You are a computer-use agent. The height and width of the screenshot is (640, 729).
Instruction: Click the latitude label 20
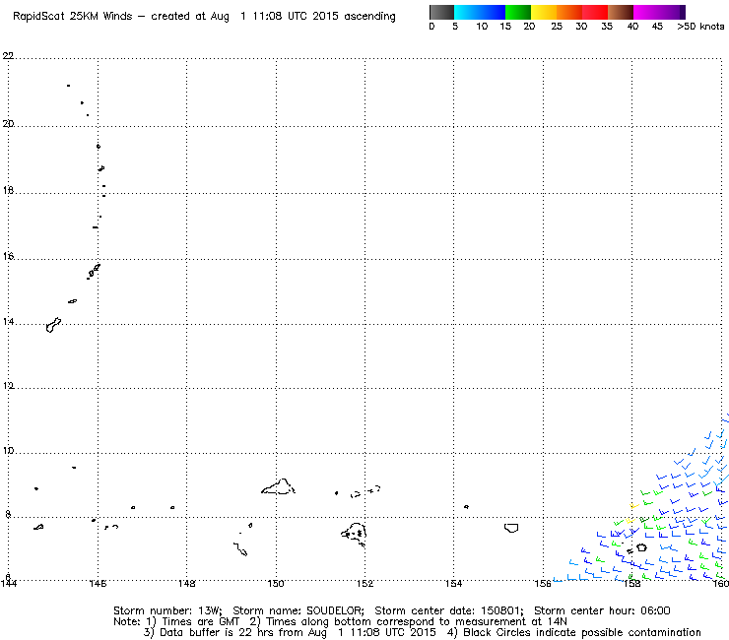point(8,124)
